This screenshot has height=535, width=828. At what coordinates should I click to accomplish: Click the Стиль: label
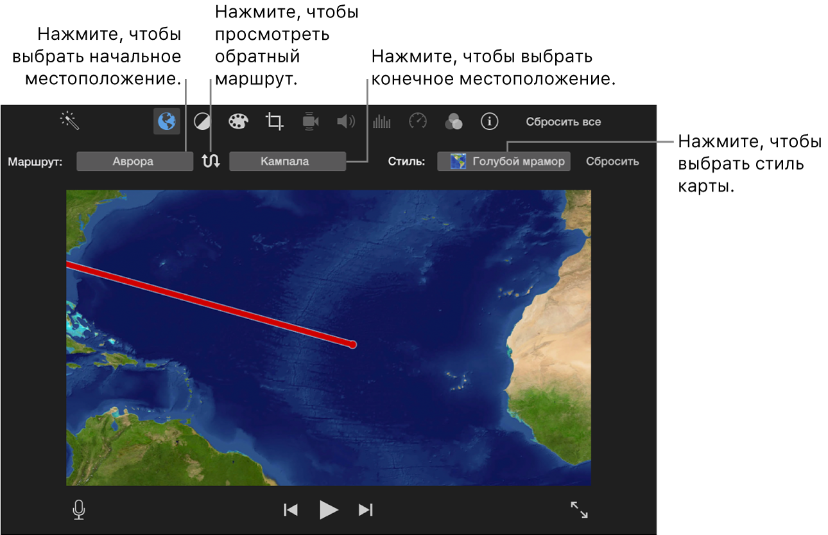click(x=406, y=161)
